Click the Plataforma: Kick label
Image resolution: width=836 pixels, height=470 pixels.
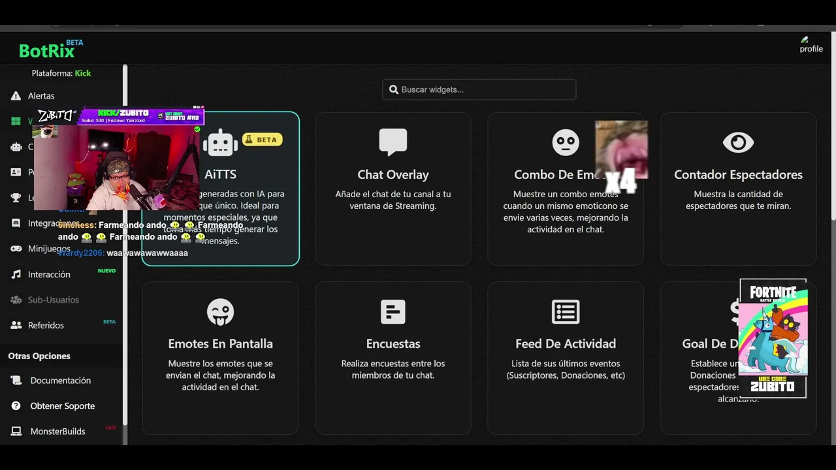[x=61, y=73]
